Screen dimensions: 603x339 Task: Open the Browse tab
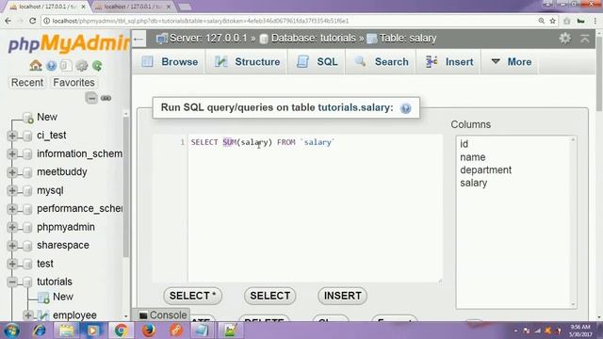[170, 61]
